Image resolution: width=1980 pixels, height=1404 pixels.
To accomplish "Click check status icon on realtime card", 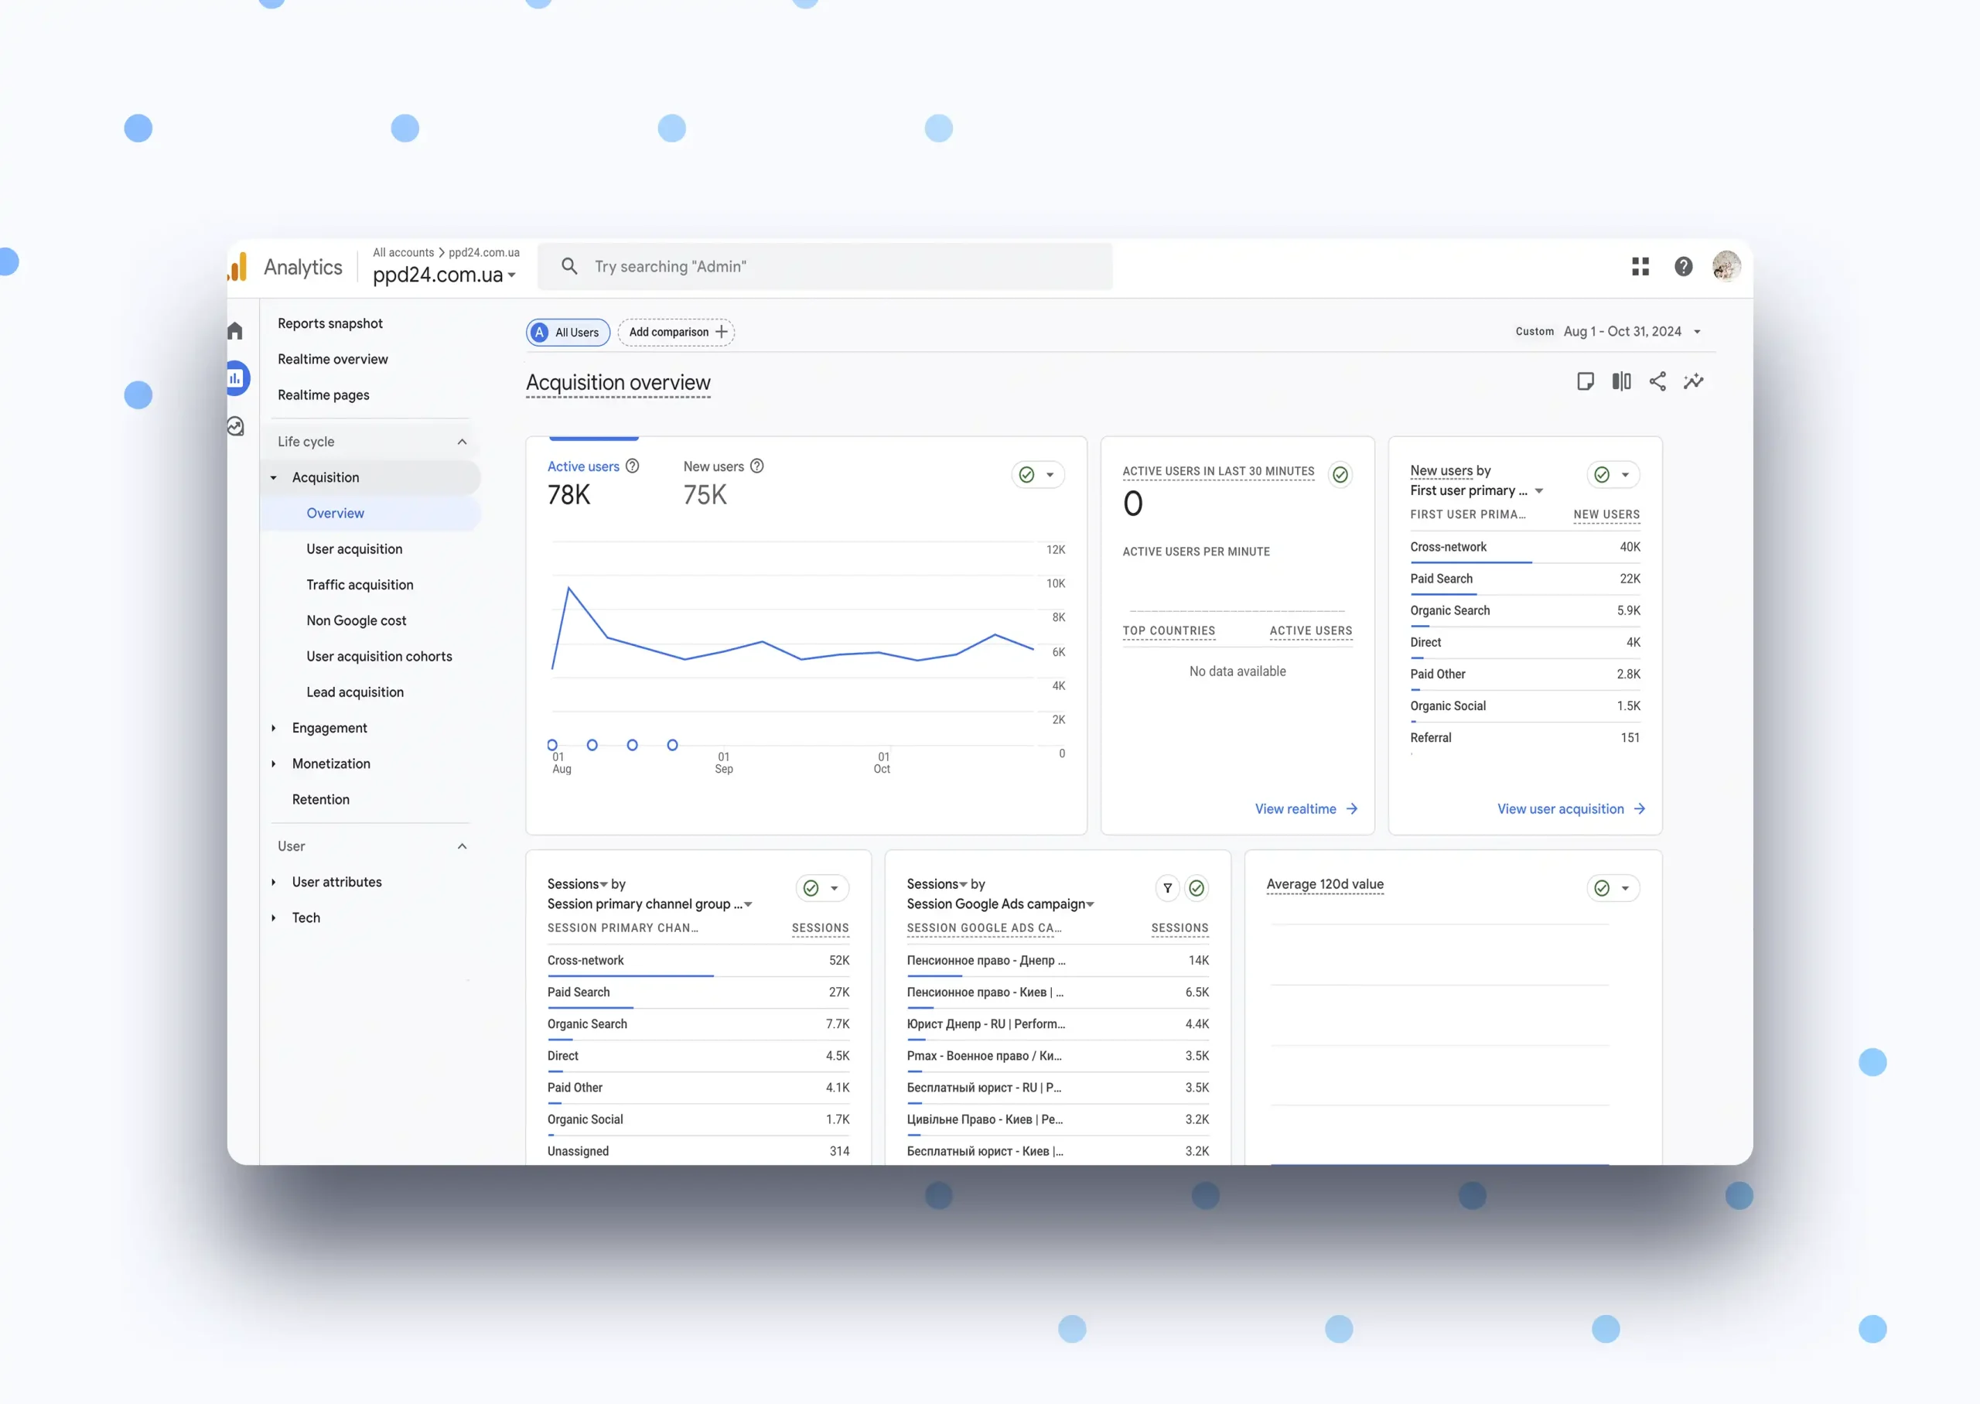I will click(x=1340, y=475).
